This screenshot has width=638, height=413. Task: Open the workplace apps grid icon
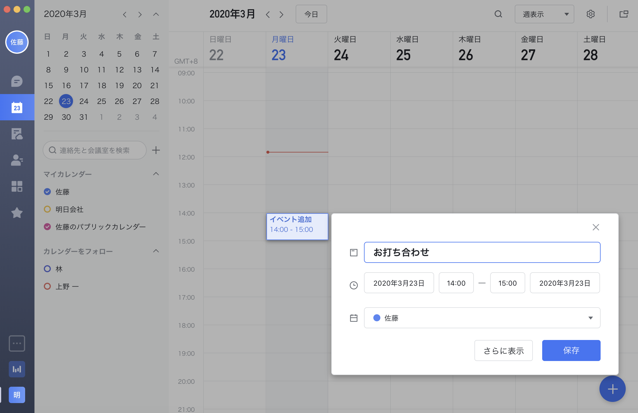click(17, 186)
